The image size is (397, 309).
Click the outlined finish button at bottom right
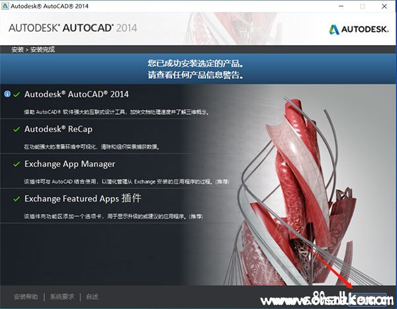pos(368,300)
